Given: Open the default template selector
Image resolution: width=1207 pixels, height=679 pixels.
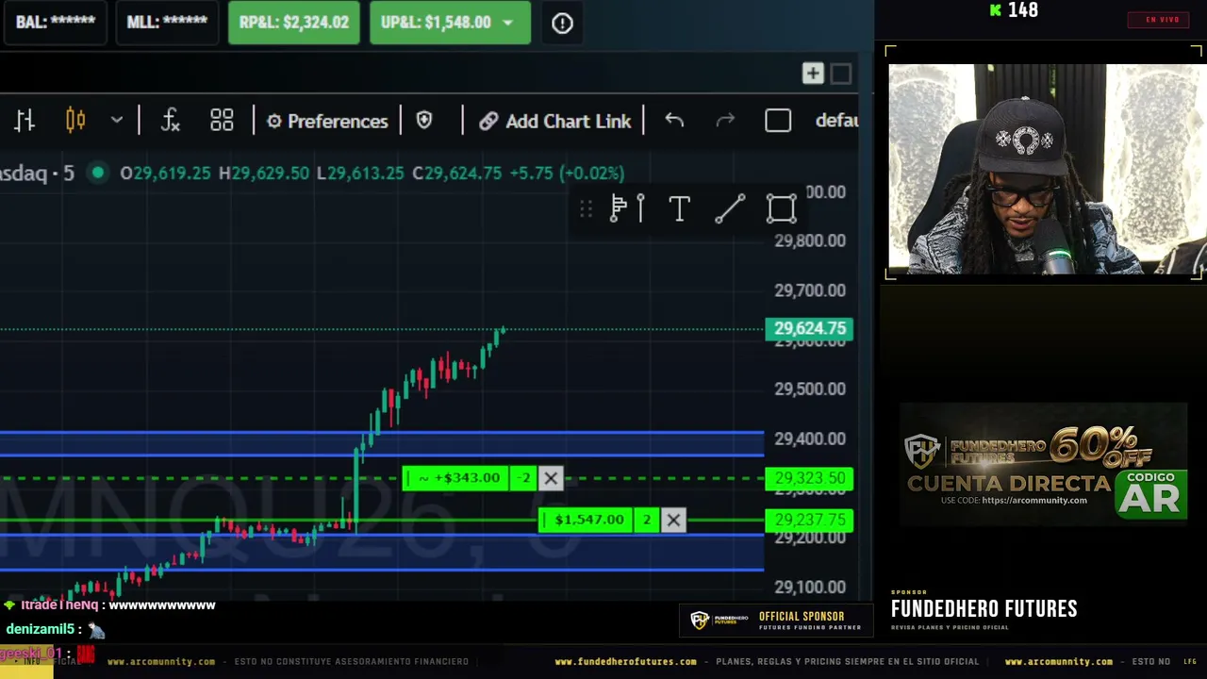Looking at the screenshot, I should pos(836,121).
